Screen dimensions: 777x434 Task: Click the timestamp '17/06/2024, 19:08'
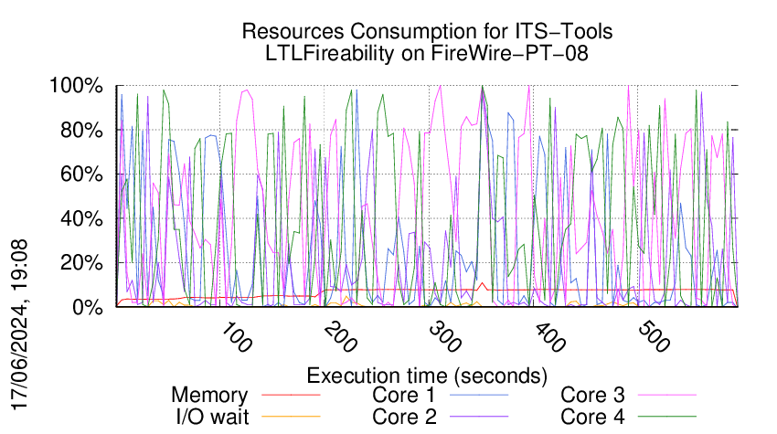tap(20, 325)
